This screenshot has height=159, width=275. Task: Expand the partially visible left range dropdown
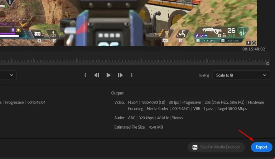coord(8,75)
